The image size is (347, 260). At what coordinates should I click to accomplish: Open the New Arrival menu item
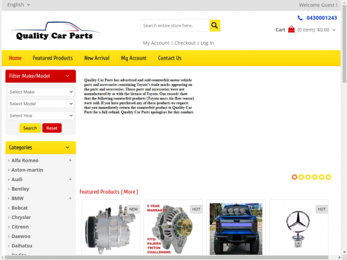click(97, 58)
